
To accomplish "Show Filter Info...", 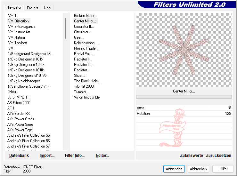I will (75, 156).
